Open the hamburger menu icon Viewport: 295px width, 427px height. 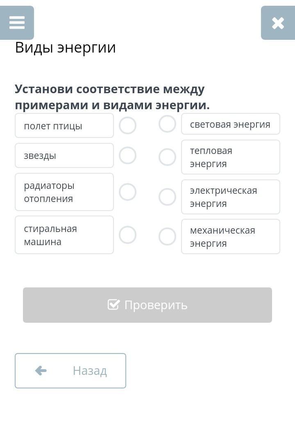tap(17, 23)
